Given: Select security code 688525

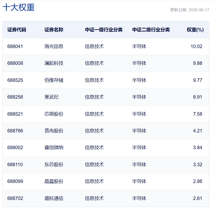Looking at the screenshot, I should pyautogui.click(x=15, y=80).
